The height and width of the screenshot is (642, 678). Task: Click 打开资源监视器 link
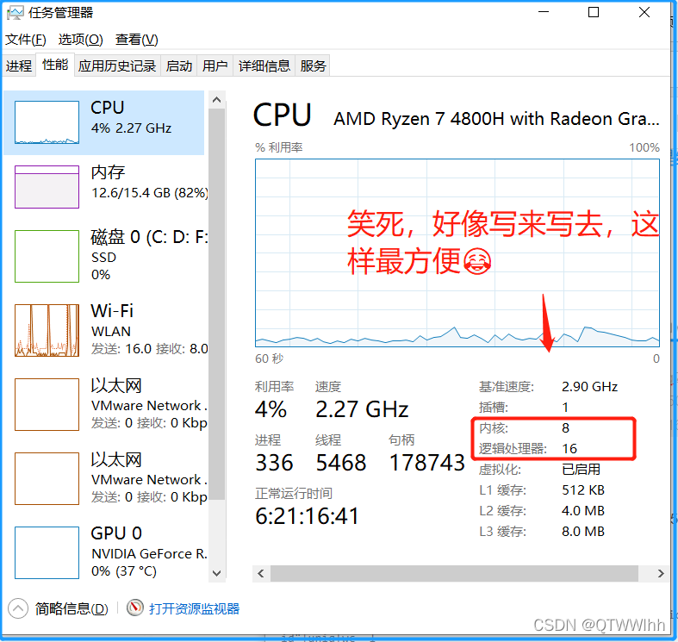[194, 608]
